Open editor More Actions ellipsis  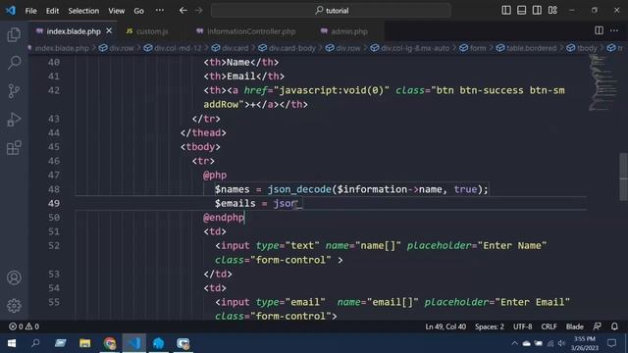point(614,30)
